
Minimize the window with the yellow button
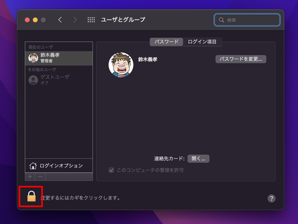[35, 20]
